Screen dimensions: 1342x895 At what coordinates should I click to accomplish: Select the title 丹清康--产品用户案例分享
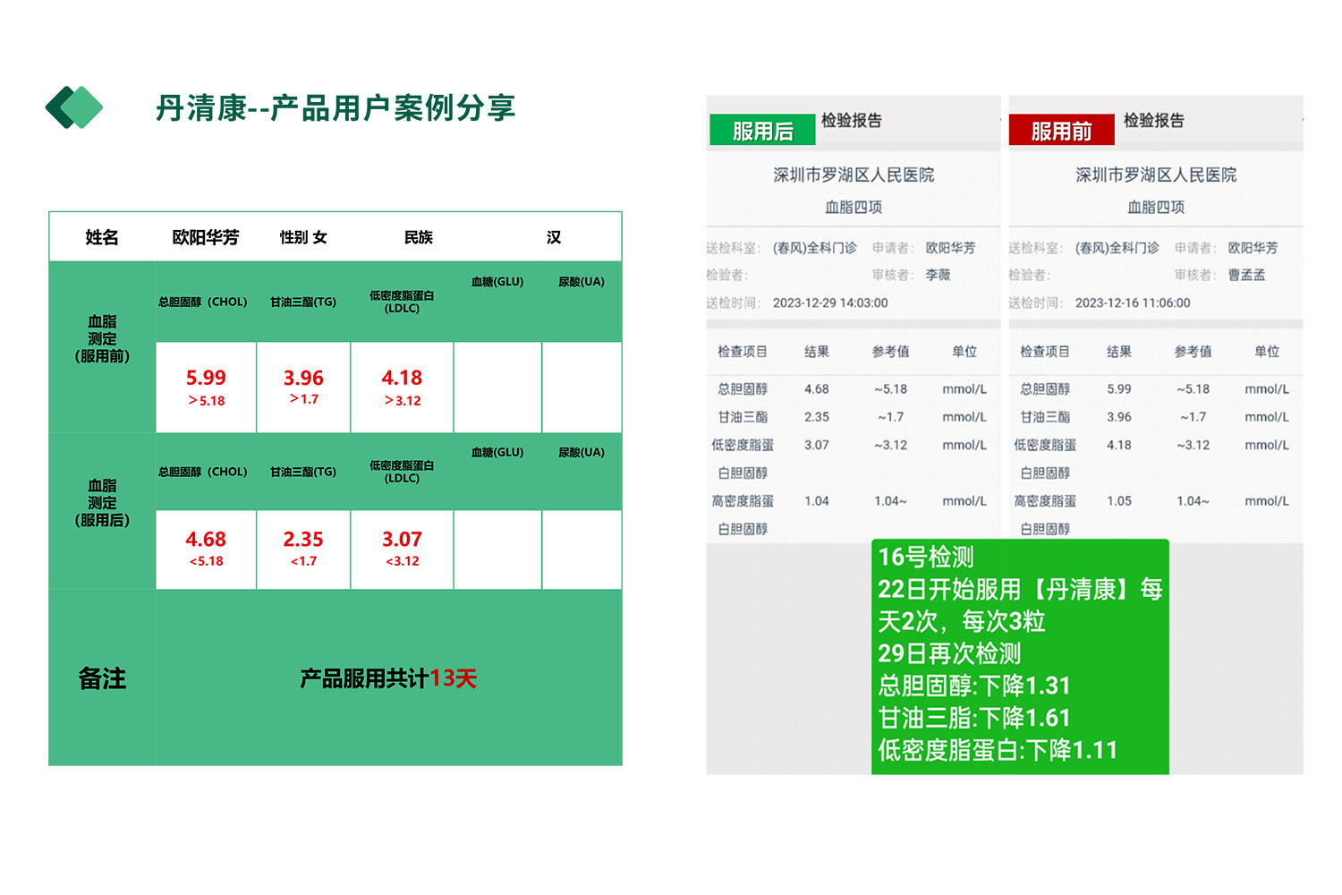coord(335,107)
